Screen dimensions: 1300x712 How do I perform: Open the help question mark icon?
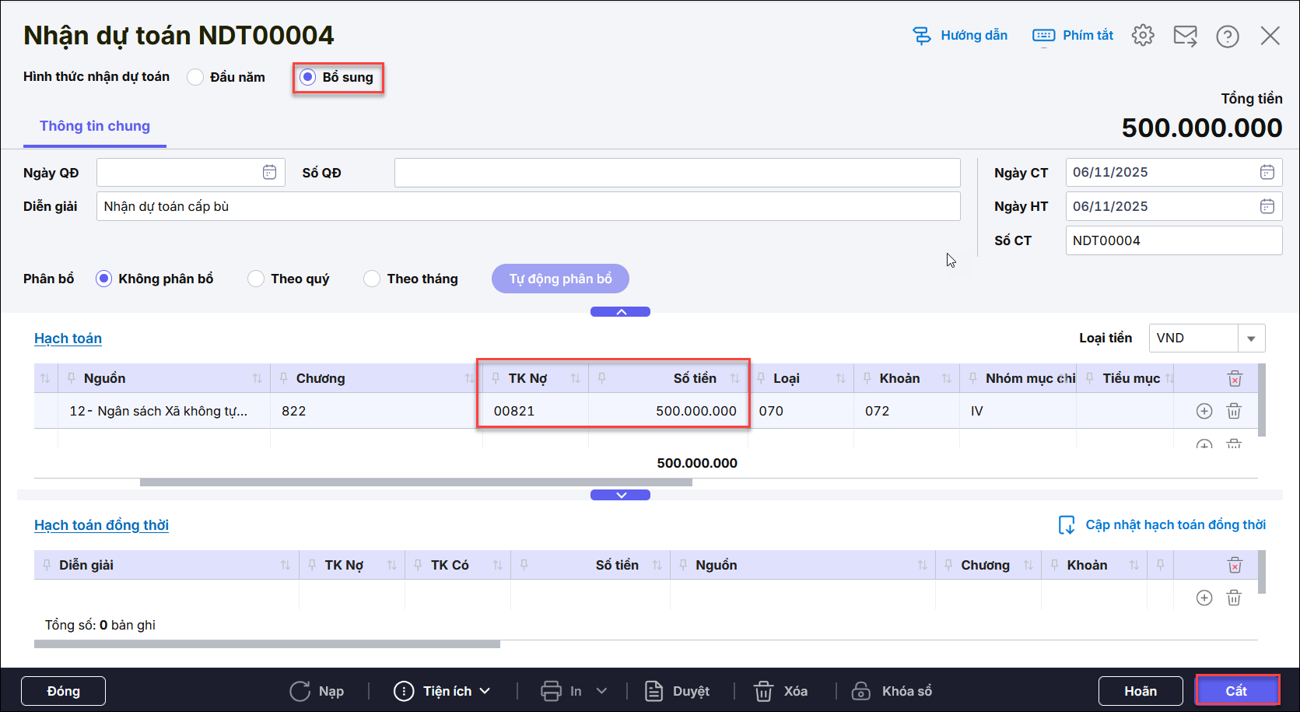[x=1227, y=37]
